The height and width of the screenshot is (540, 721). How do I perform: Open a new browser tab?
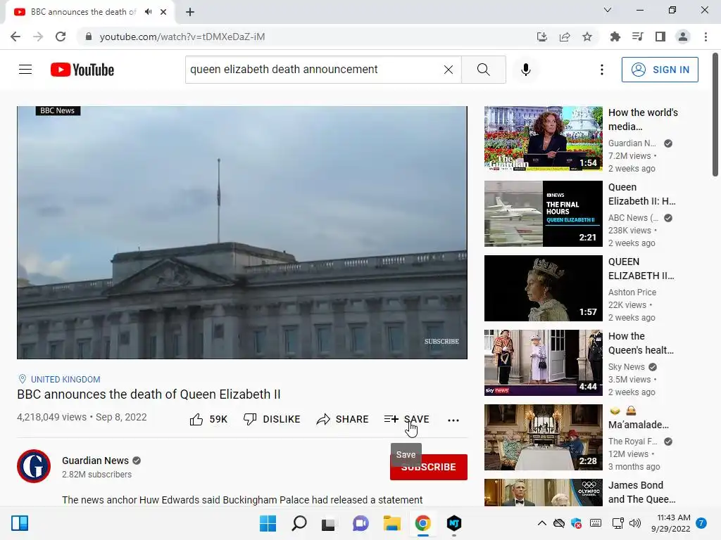tap(190, 12)
